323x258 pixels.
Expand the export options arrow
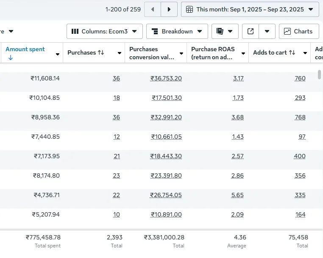coord(267,31)
